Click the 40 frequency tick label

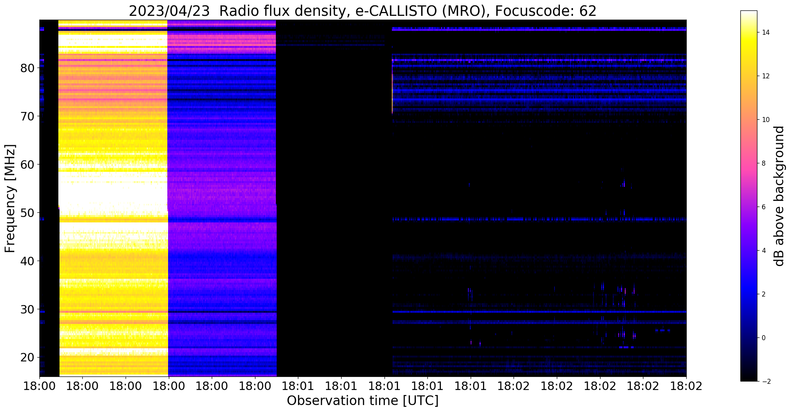(27, 261)
